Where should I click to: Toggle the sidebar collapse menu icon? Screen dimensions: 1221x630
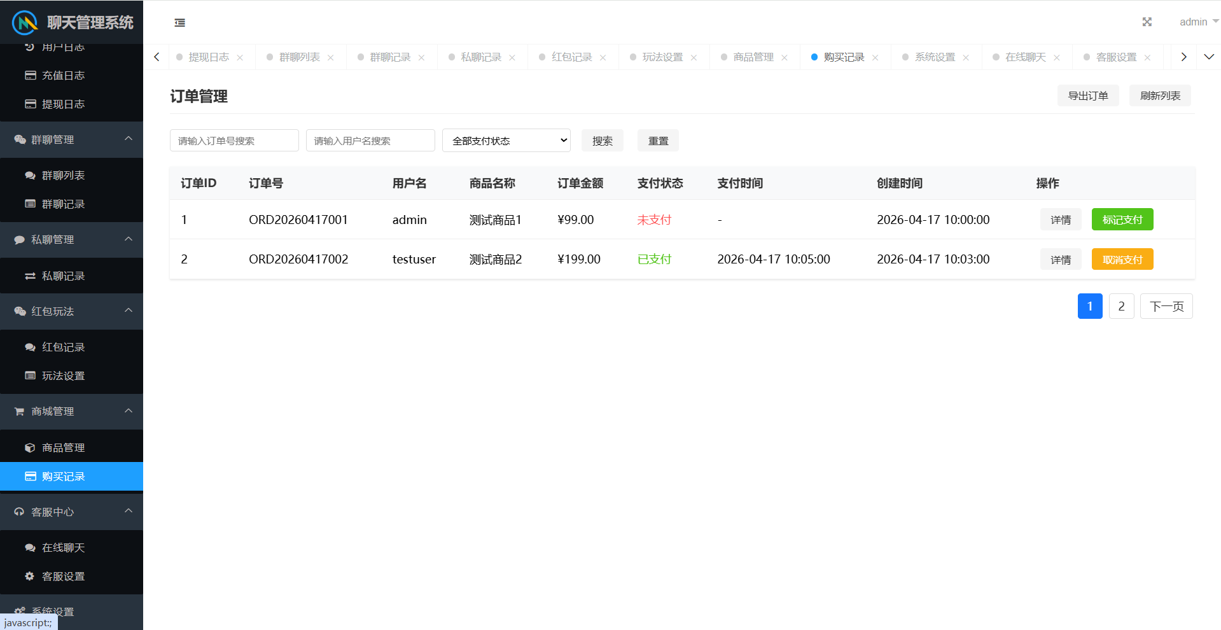180,23
